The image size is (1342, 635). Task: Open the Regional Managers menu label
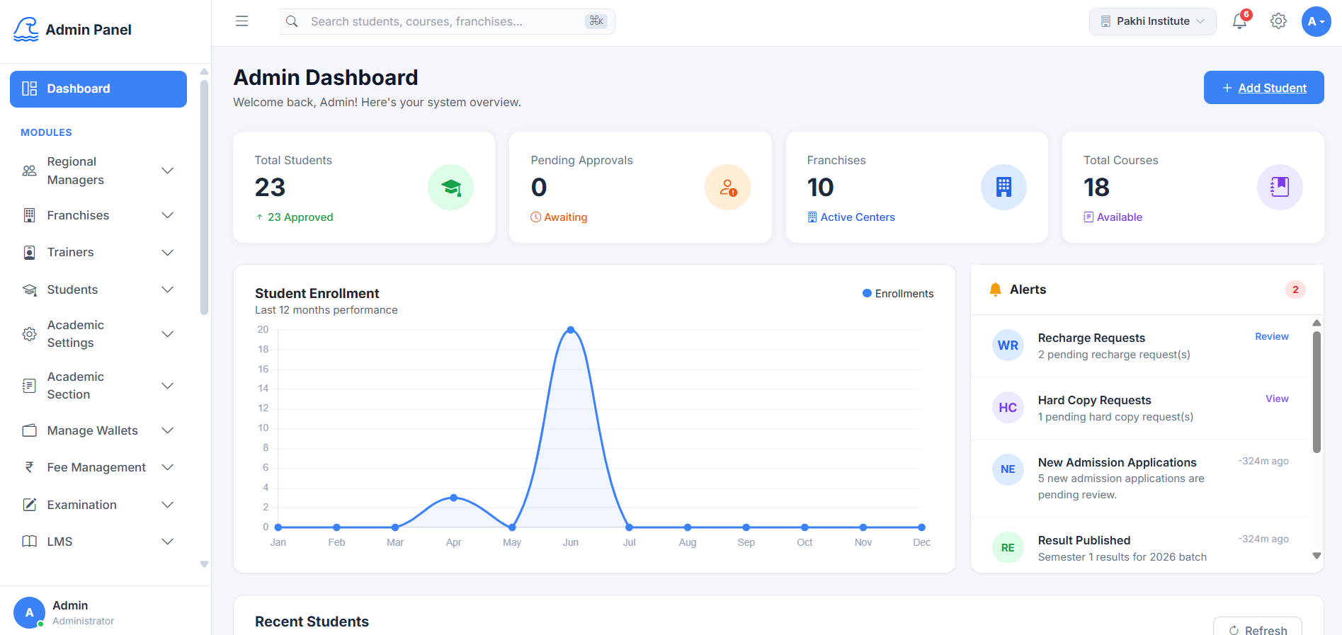click(x=76, y=171)
